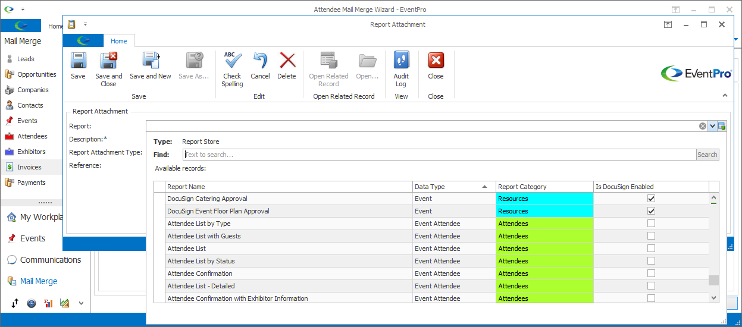
Task: Click the records list scrollbar up arrow
Action: tap(714, 199)
